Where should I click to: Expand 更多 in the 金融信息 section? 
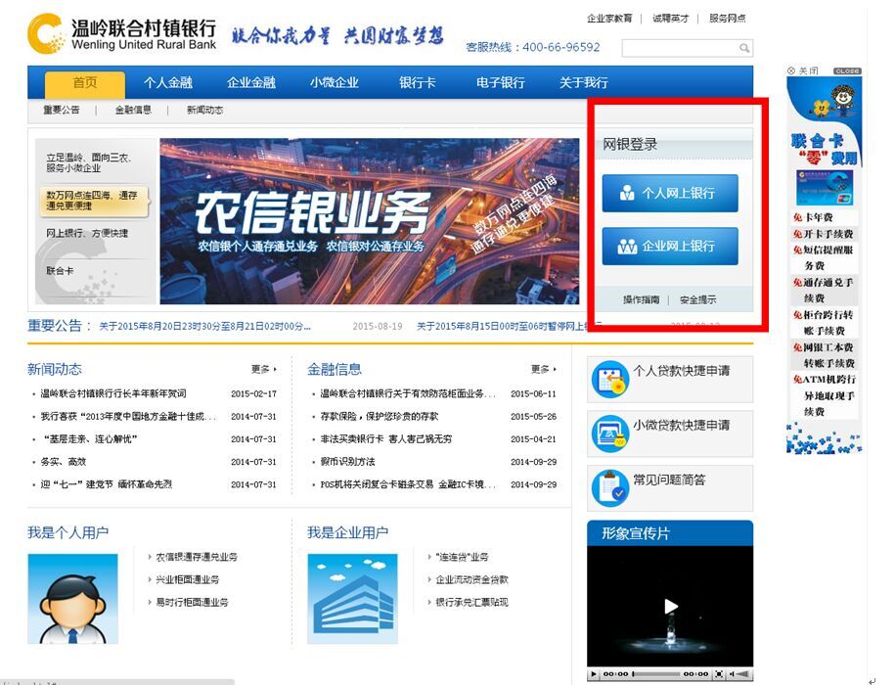click(x=543, y=370)
